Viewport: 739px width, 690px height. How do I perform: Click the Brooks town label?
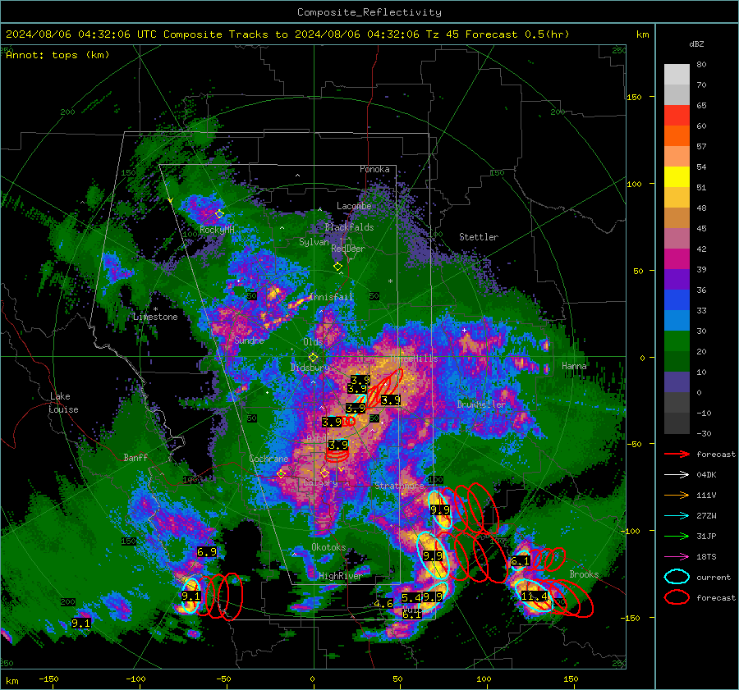click(584, 574)
